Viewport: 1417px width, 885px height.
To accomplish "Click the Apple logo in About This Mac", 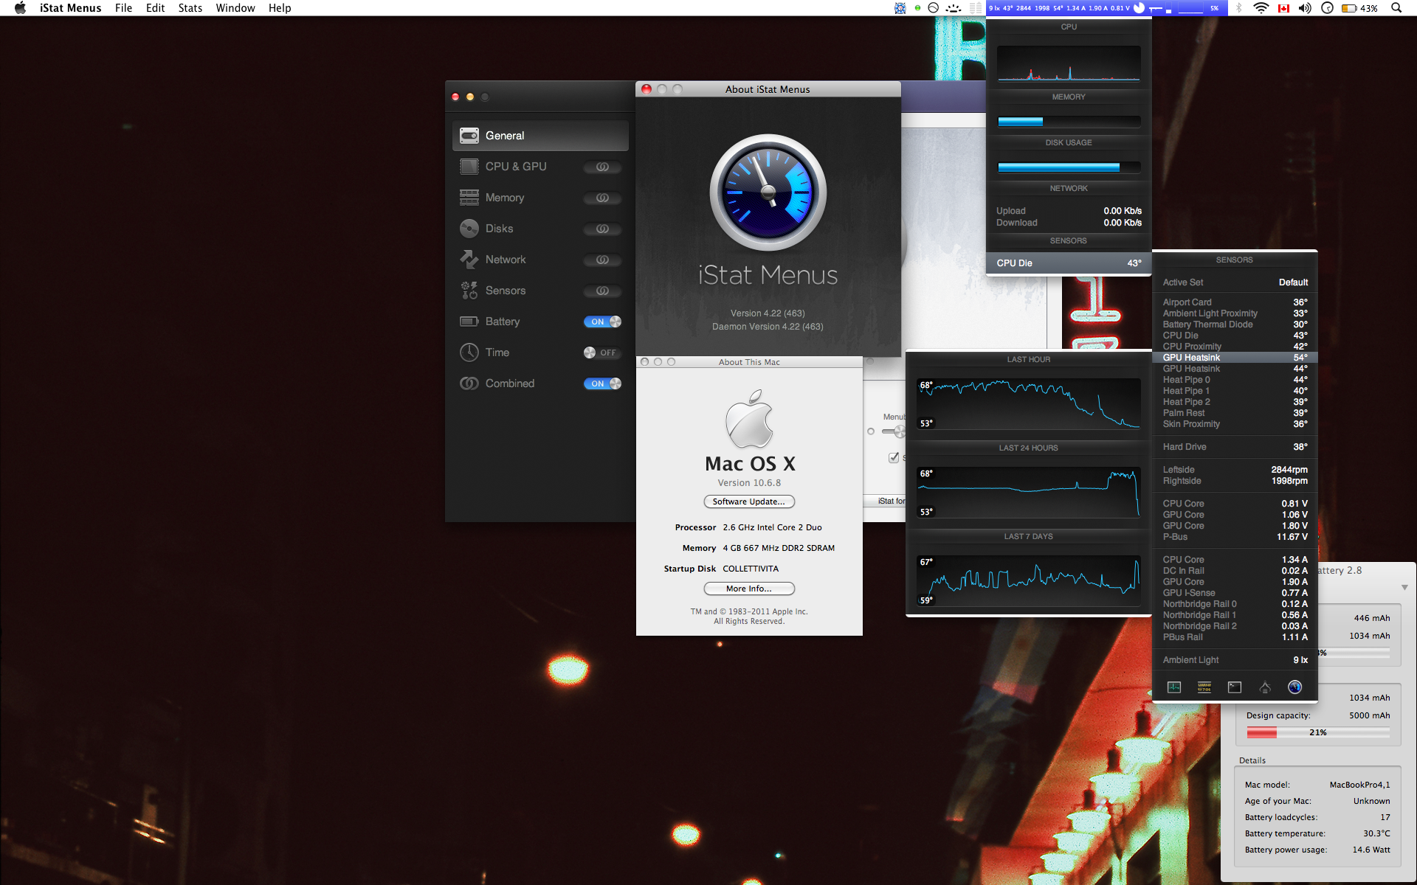I will coord(749,419).
